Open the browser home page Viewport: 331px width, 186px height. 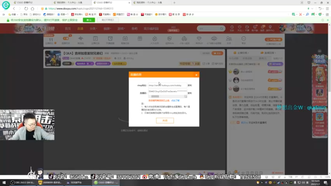pyautogui.click(x=33, y=9)
